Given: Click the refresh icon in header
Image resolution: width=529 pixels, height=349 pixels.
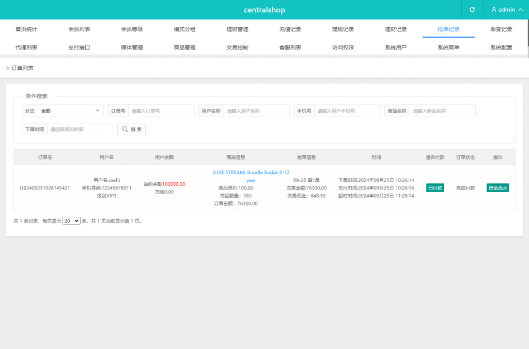Looking at the screenshot, I should (x=472, y=10).
